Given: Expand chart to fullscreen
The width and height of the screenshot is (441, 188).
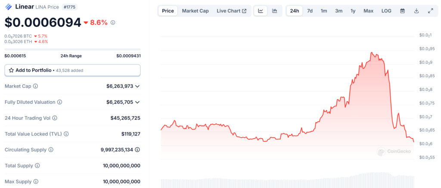Looking at the screenshot, I should (430, 11).
